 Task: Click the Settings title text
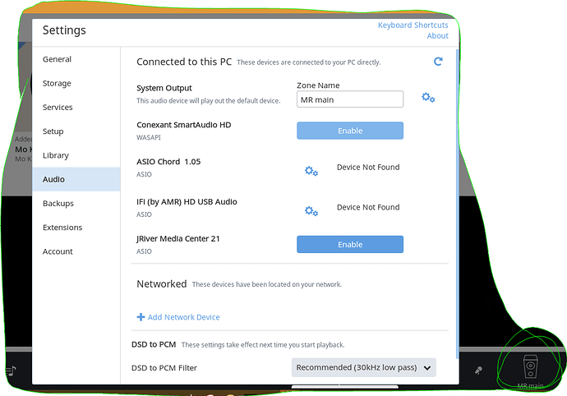pyautogui.click(x=64, y=30)
